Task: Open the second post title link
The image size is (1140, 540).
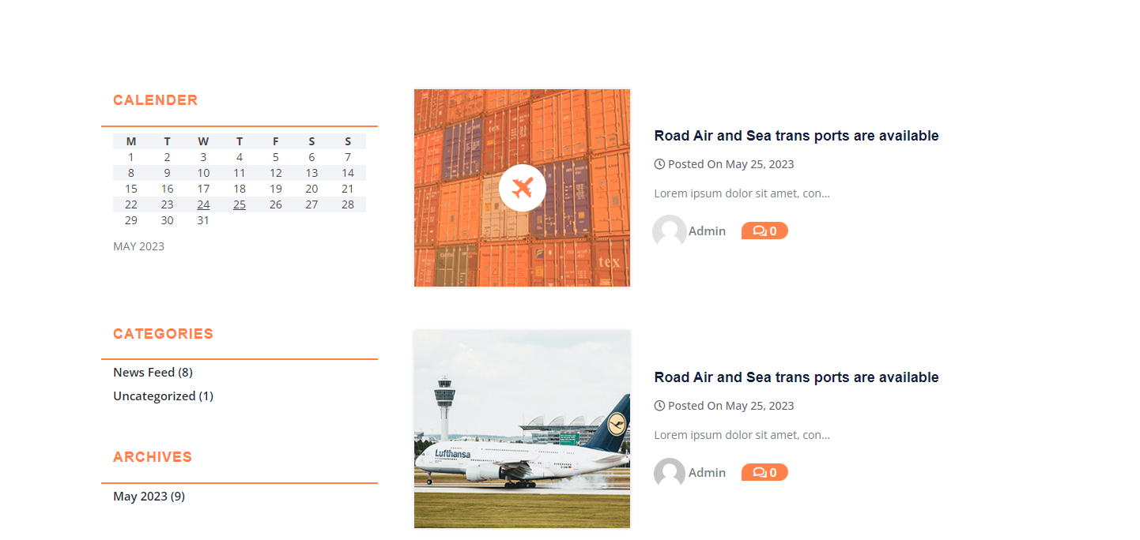Action: pyautogui.click(x=796, y=377)
